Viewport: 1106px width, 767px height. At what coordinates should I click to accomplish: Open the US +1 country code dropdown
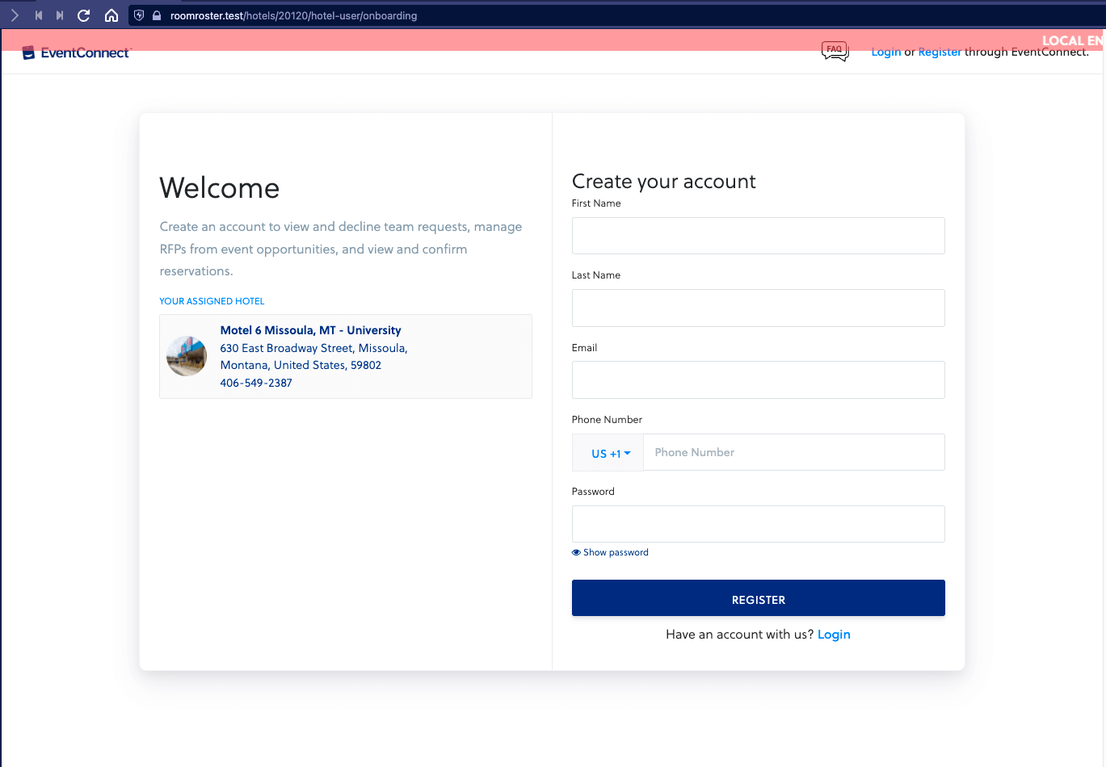608,452
